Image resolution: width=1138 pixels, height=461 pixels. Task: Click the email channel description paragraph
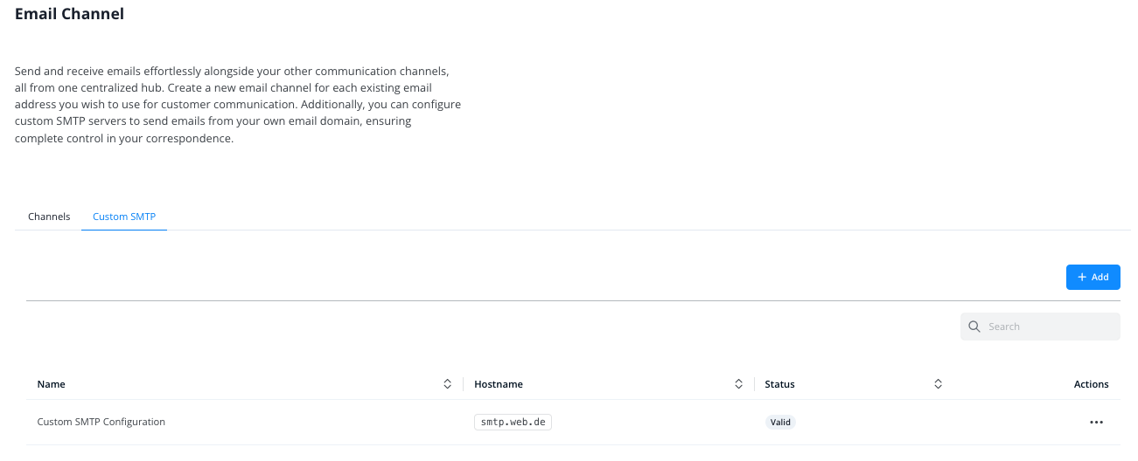(x=238, y=104)
